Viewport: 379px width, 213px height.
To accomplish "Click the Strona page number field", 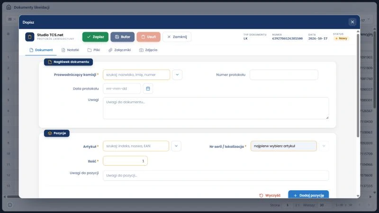I will point(288,205).
